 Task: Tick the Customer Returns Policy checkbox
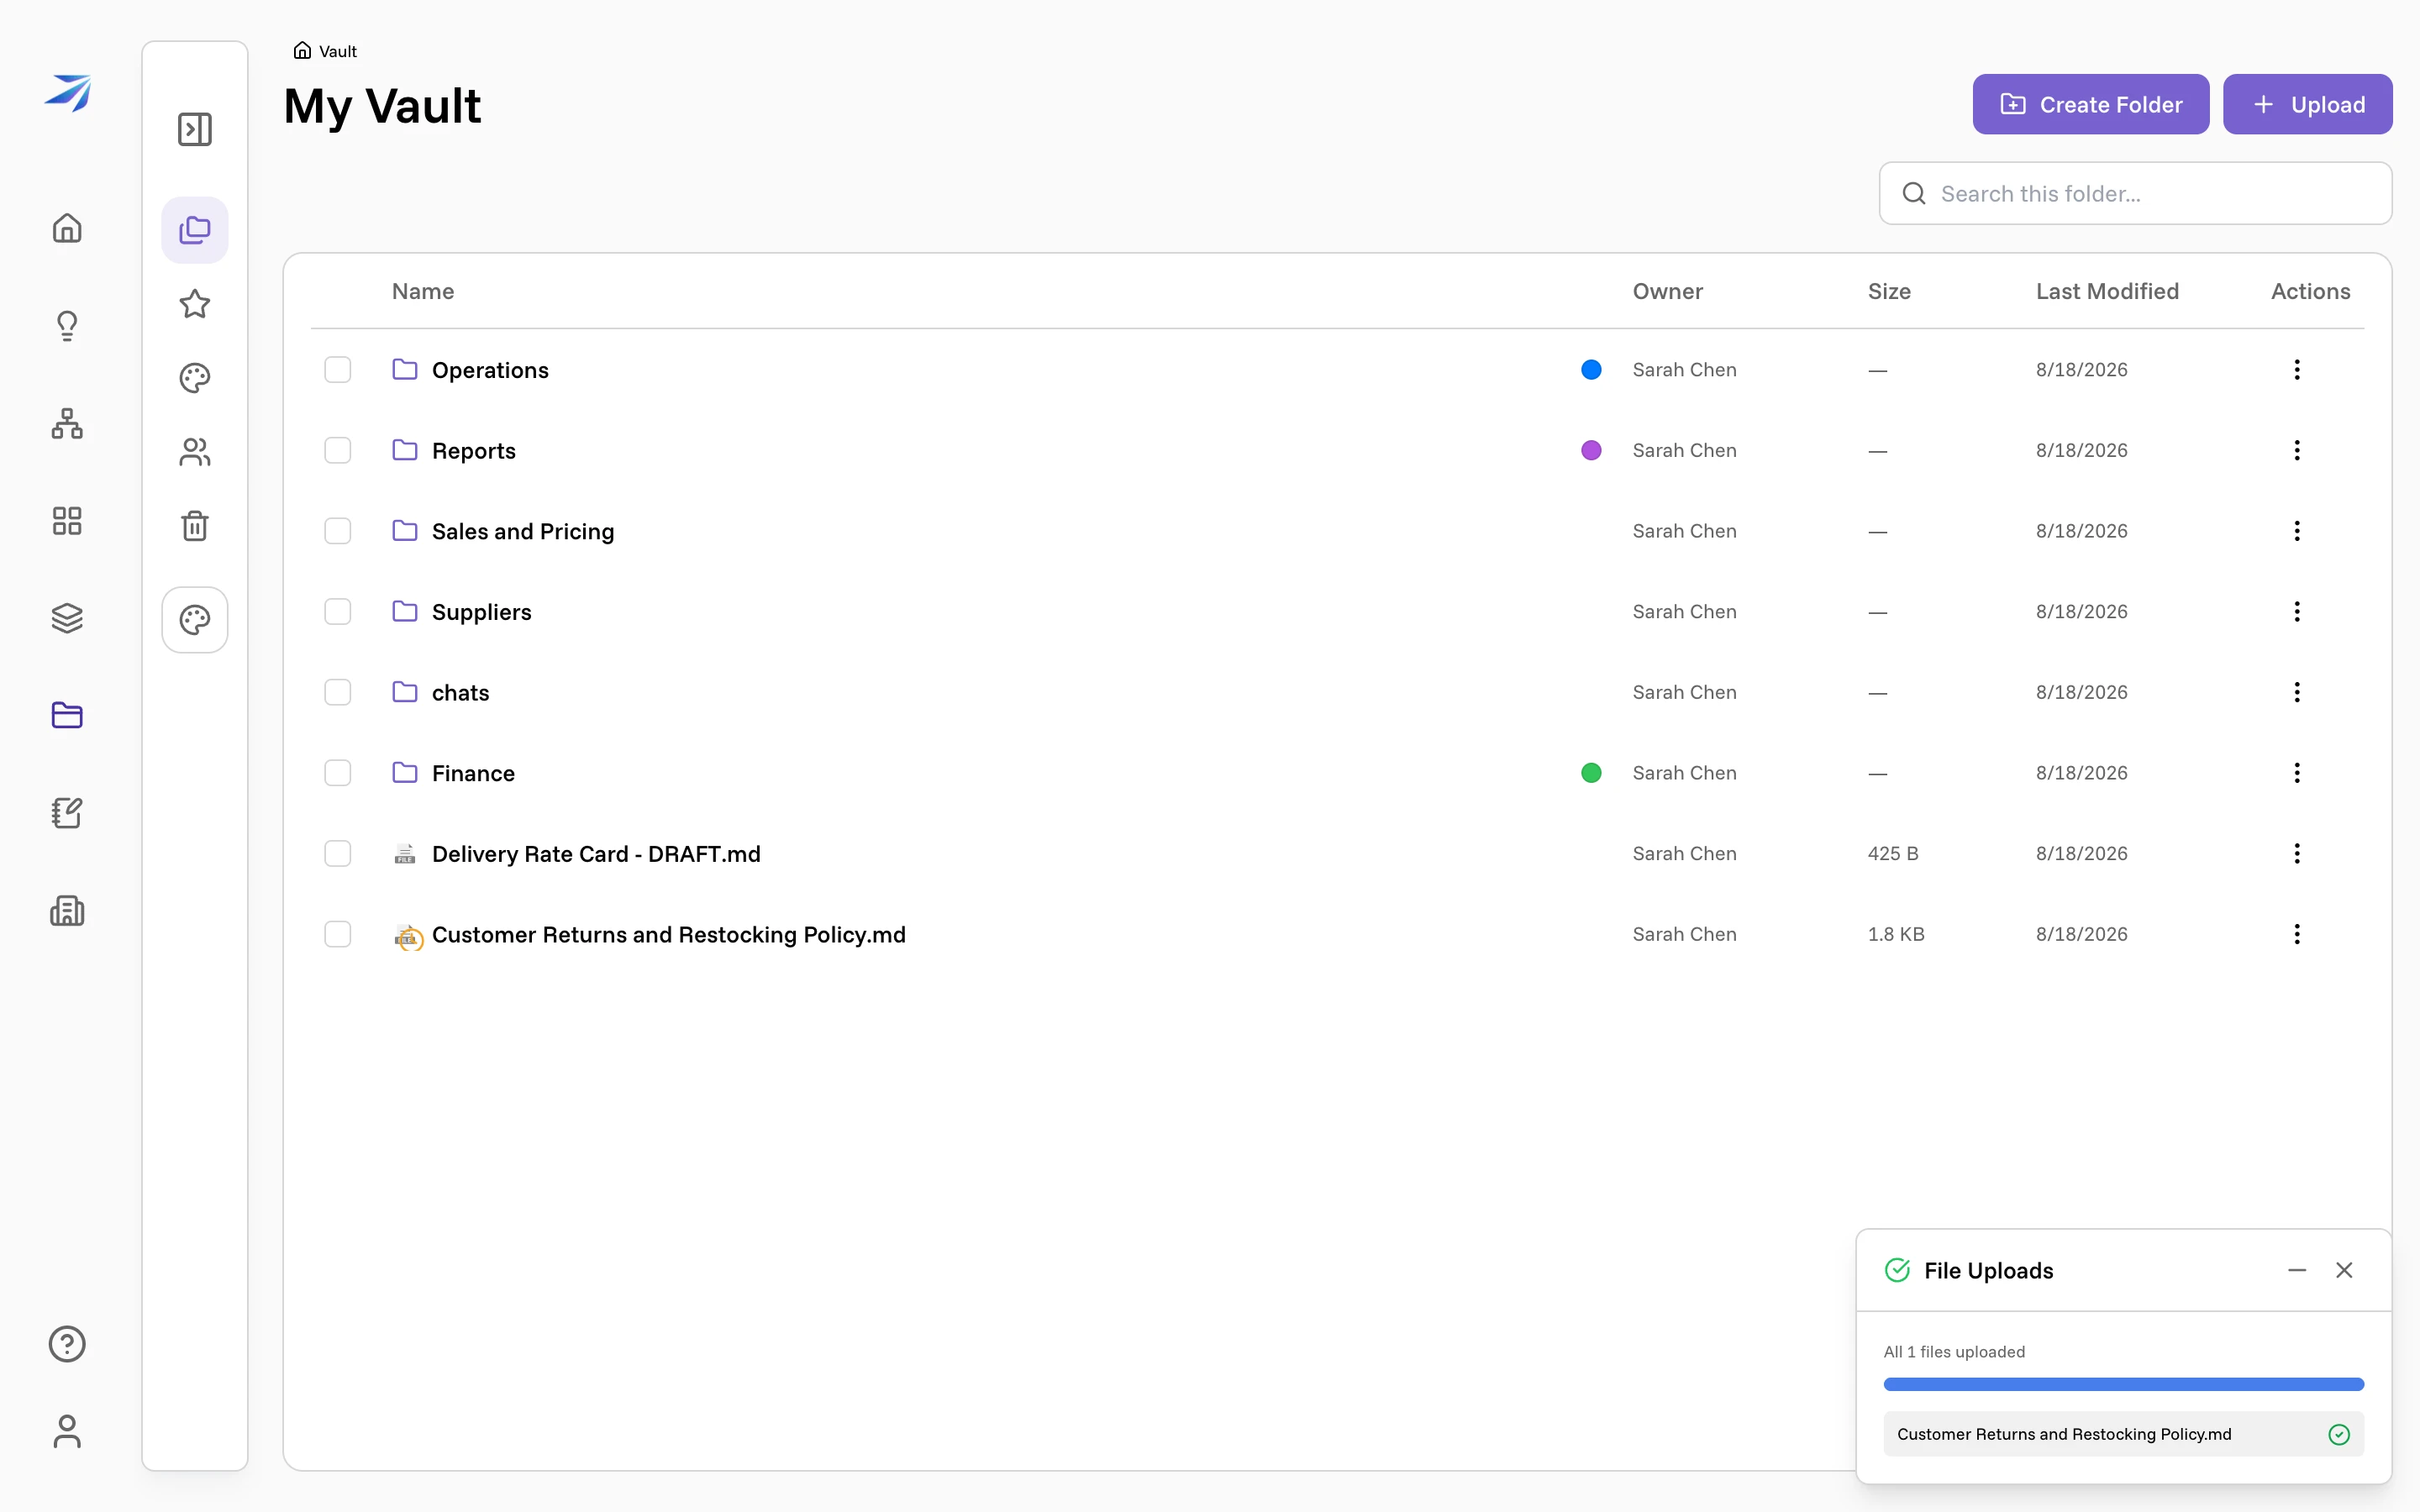pyautogui.click(x=338, y=934)
